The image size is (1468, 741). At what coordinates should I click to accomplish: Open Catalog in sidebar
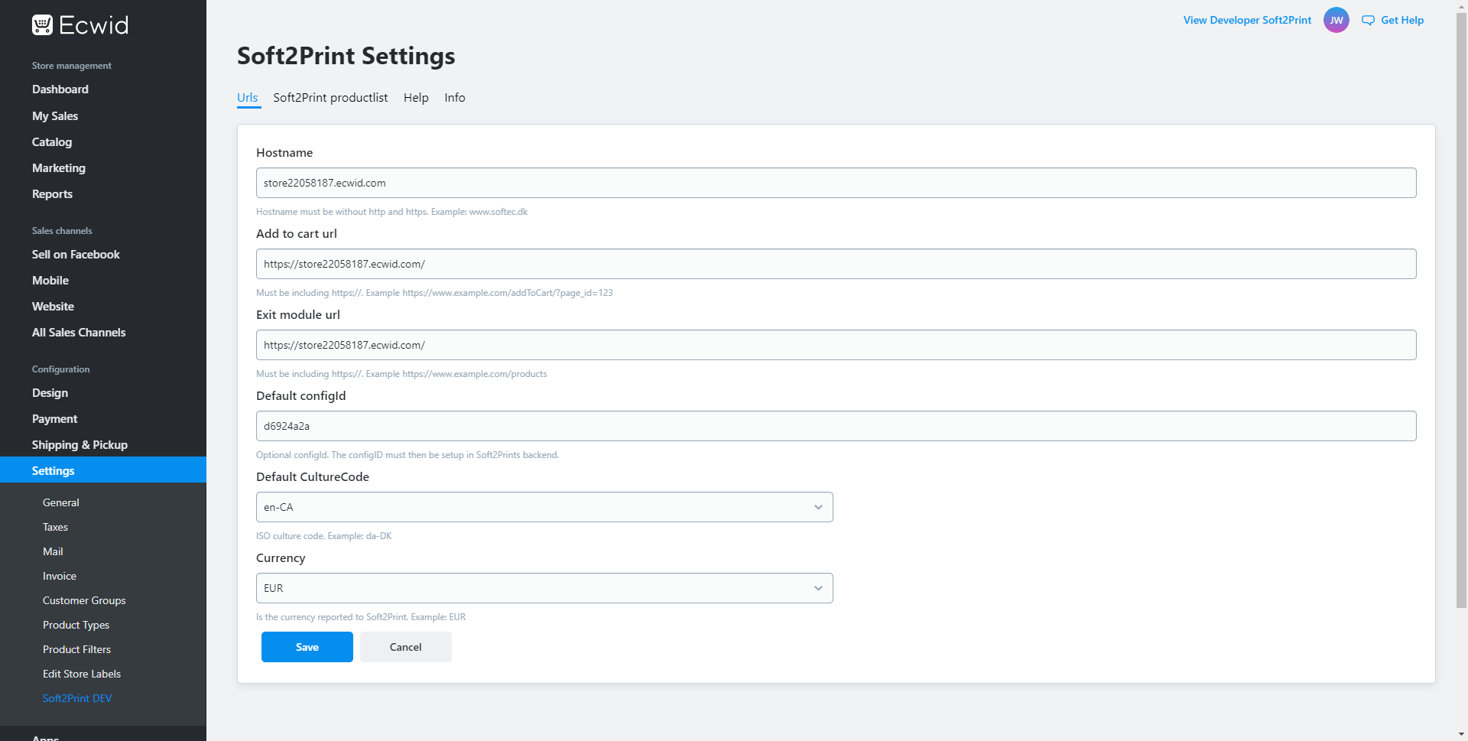pyautogui.click(x=52, y=142)
